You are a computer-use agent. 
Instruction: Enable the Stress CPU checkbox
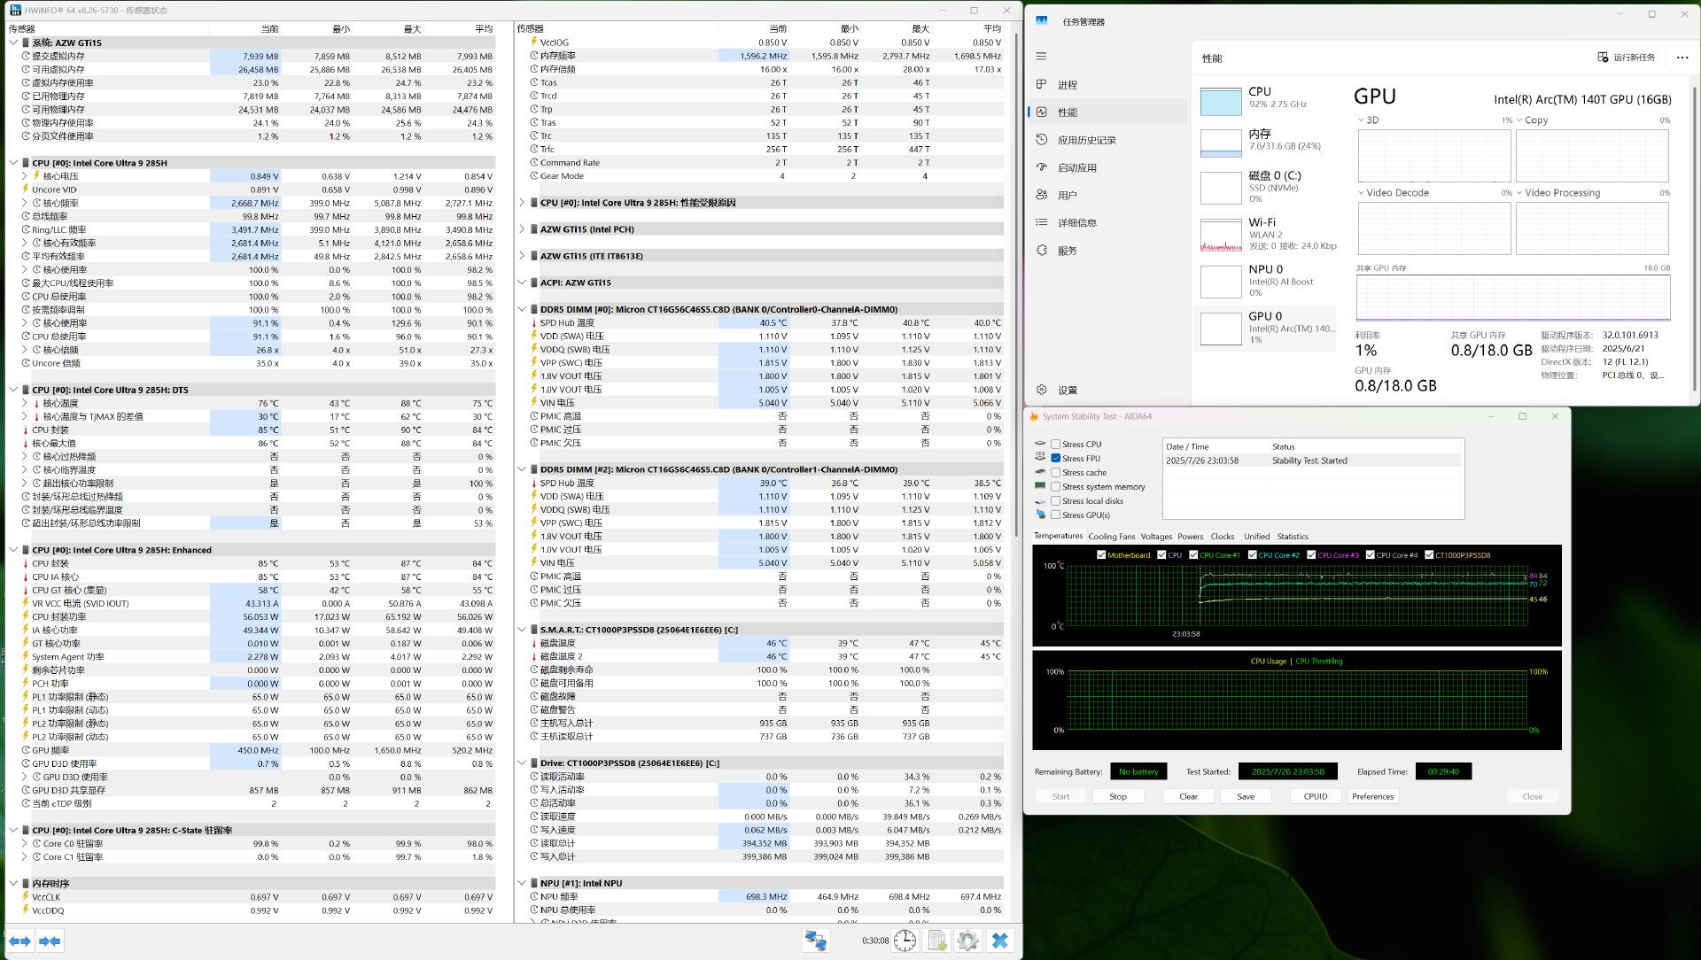tap(1055, 445)
